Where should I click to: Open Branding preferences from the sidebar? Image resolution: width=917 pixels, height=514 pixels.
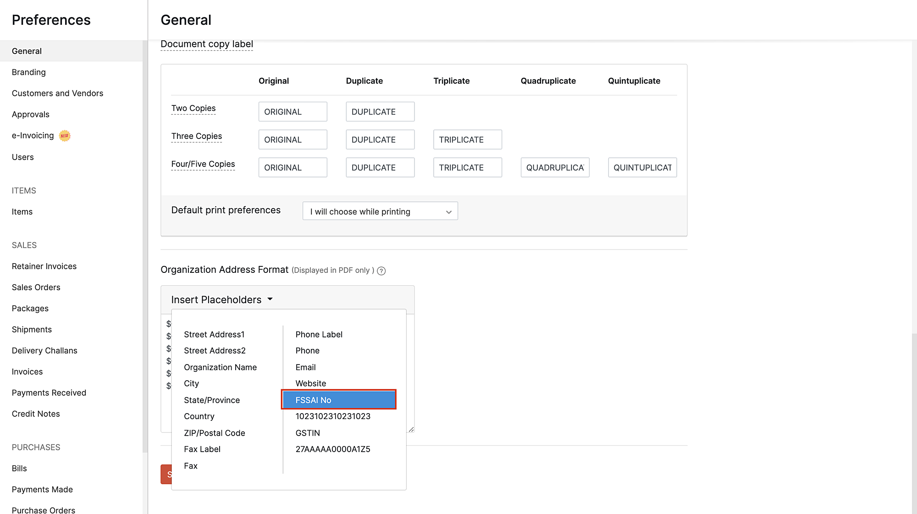[x=28, y=72]
